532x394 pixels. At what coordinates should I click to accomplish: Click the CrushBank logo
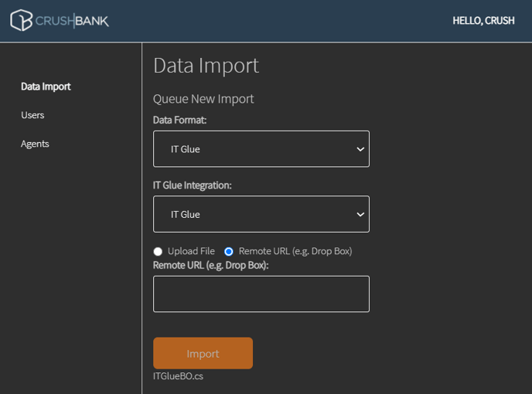point(60,20)
